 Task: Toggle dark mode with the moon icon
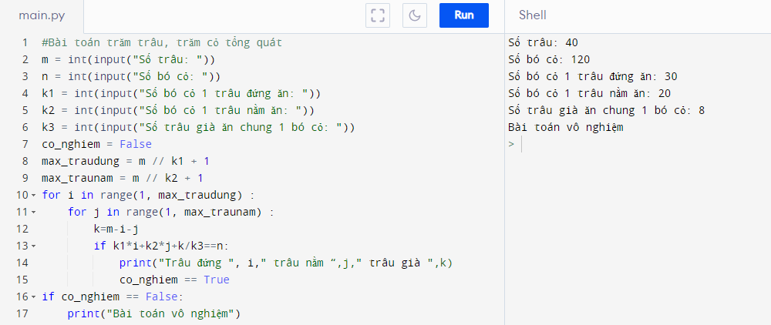415,15
